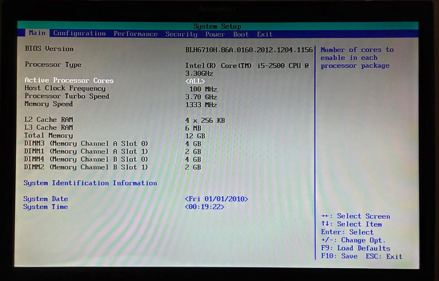Switch to the Boot tab

[x=241, y=34]
